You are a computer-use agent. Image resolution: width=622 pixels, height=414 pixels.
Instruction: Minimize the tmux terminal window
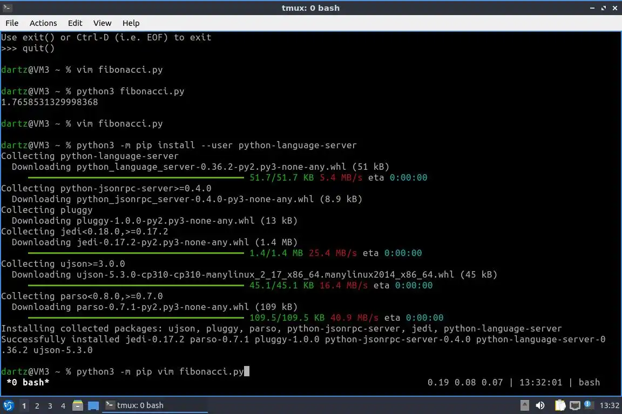pyautogui.click(x=592, y=8)
